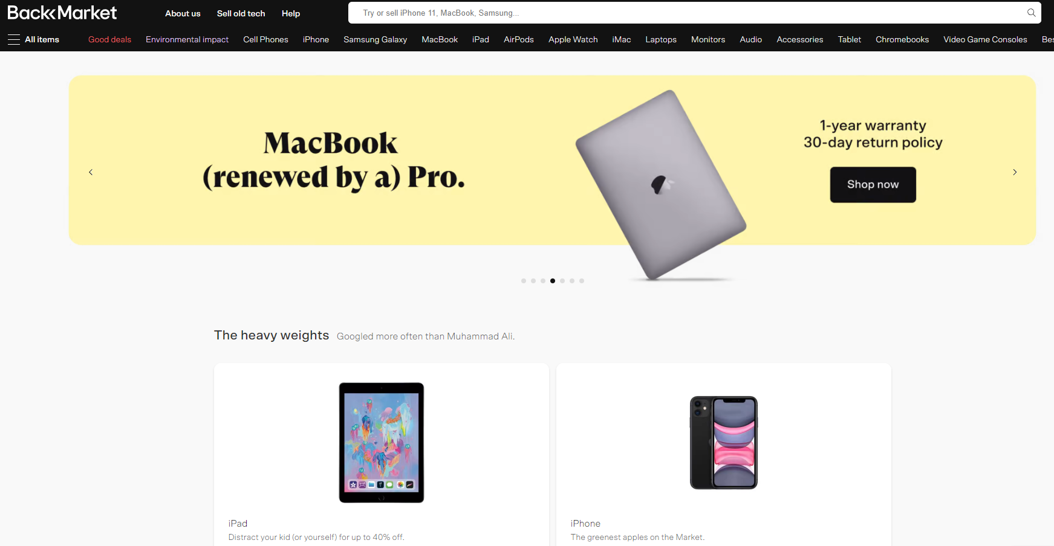Open Sell old tech link
Screen dimensions: 1054x546
[x=241, y=13]
